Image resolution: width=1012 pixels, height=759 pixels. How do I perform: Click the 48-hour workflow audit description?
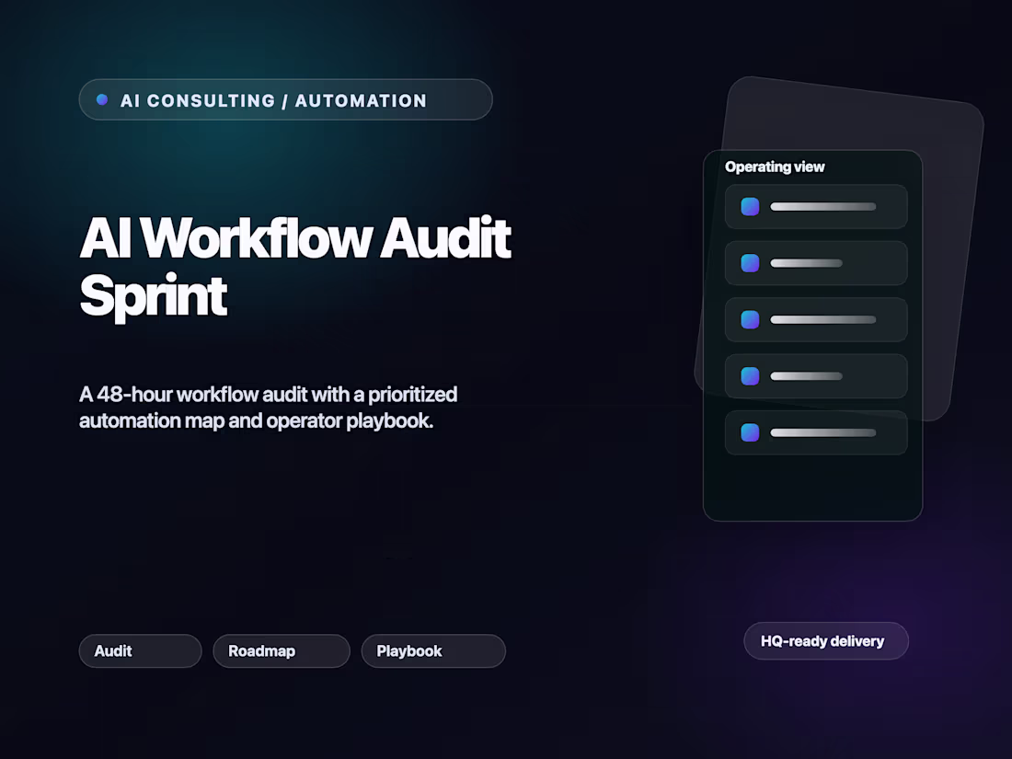coord(269,408)
